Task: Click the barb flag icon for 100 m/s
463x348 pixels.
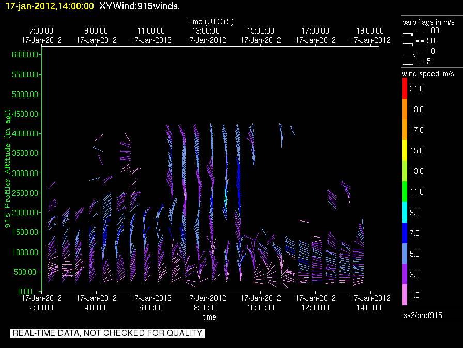Action: (x=408, y=34)
